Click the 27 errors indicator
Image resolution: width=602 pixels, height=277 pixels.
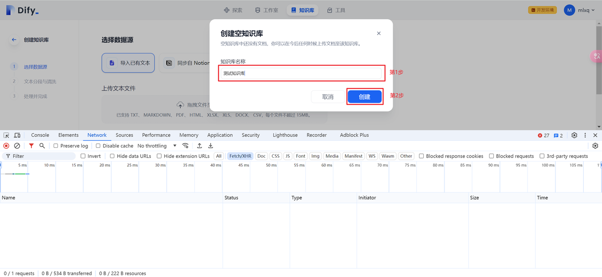click(x=543, y=135)
